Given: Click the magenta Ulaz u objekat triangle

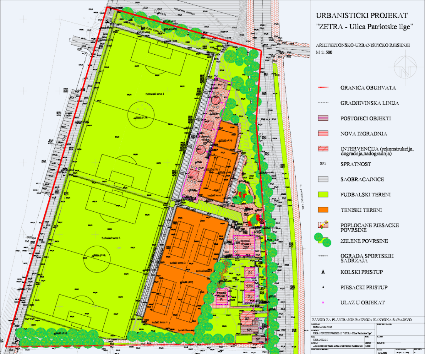Looking at the screenshot, I should pyautogui.click(x=323, y=303).
